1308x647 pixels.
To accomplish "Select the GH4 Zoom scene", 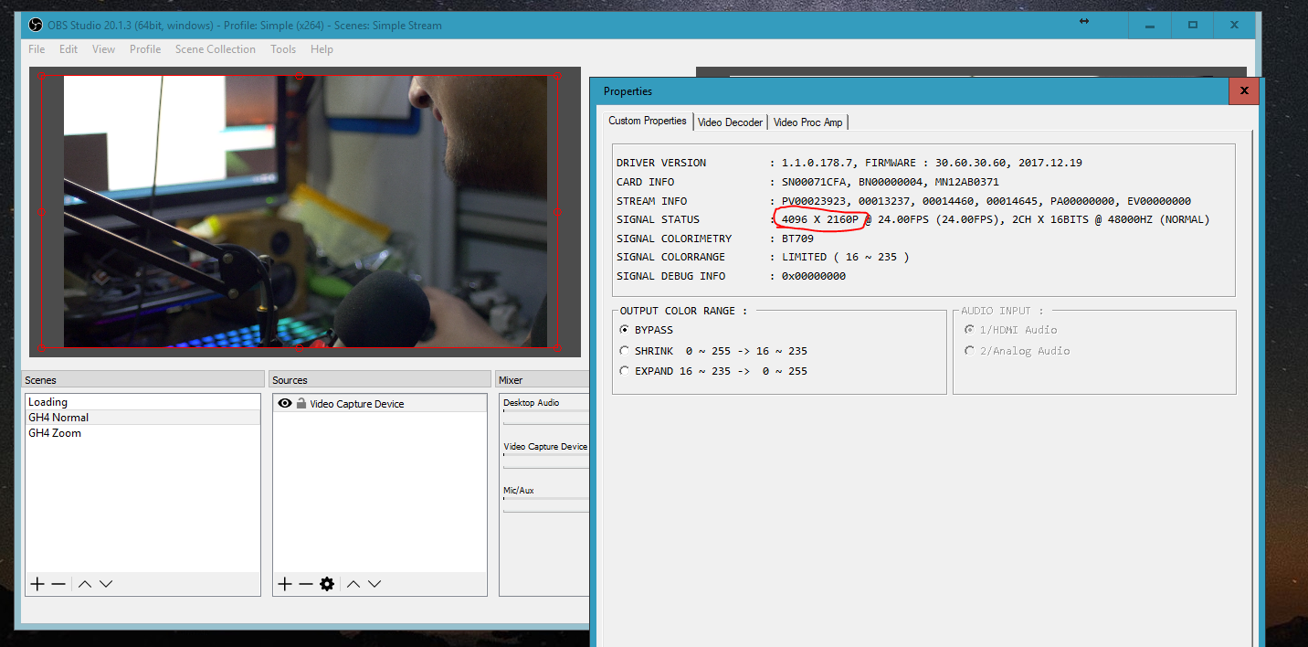I will (55, 433).
